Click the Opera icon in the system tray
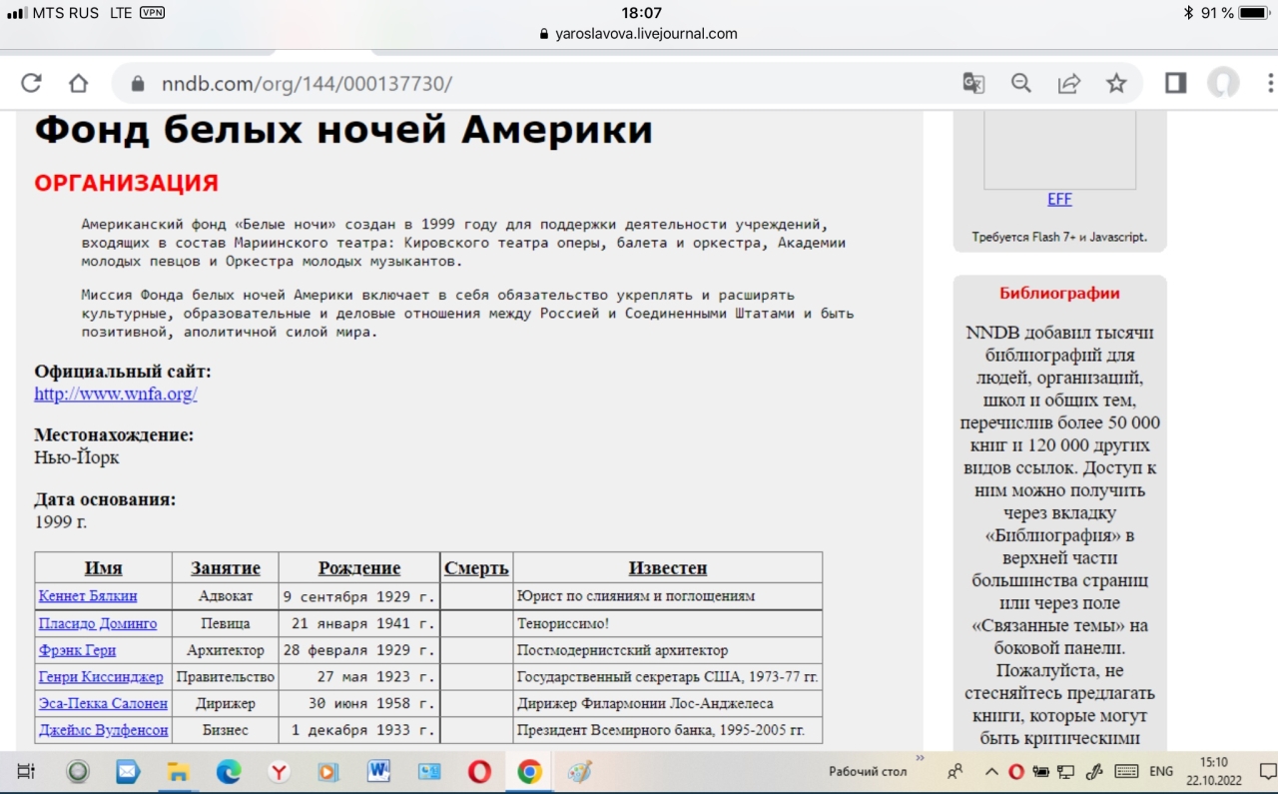 (1016, 771)
